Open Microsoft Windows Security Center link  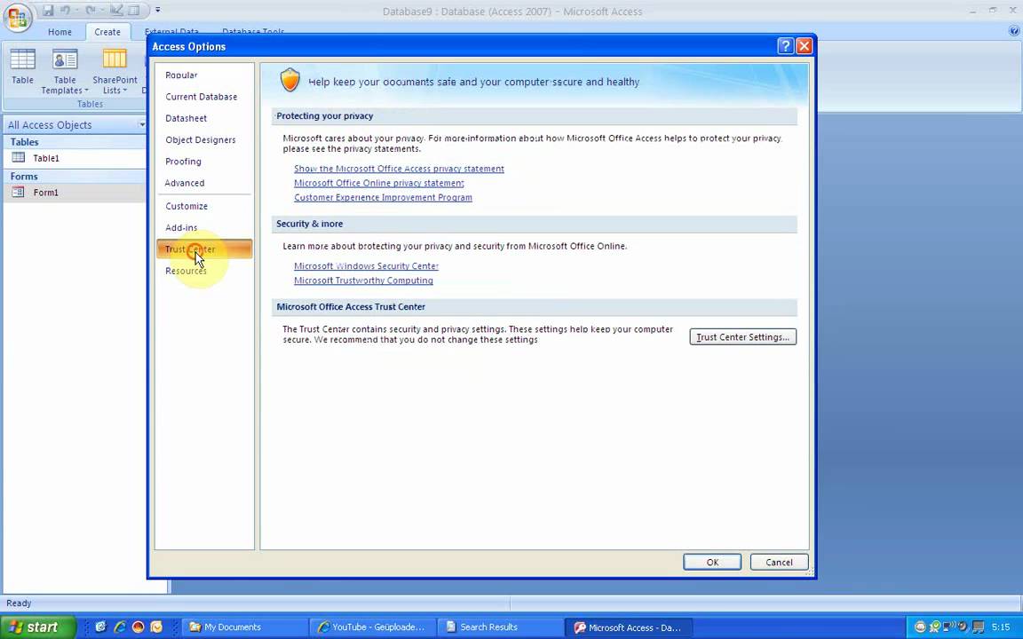(x=366, y=266)
